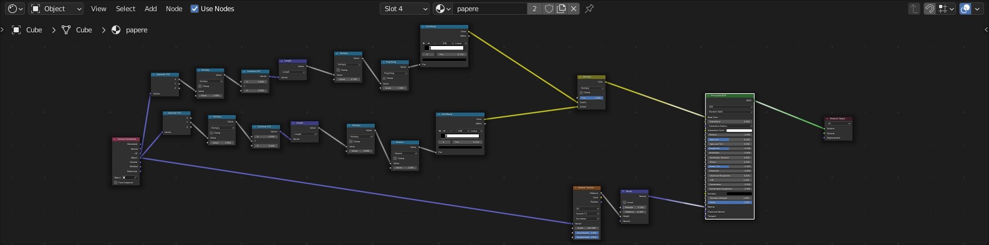Open the Object shader type dropdown
The image size is (989, 245).
tap(56, 9)
